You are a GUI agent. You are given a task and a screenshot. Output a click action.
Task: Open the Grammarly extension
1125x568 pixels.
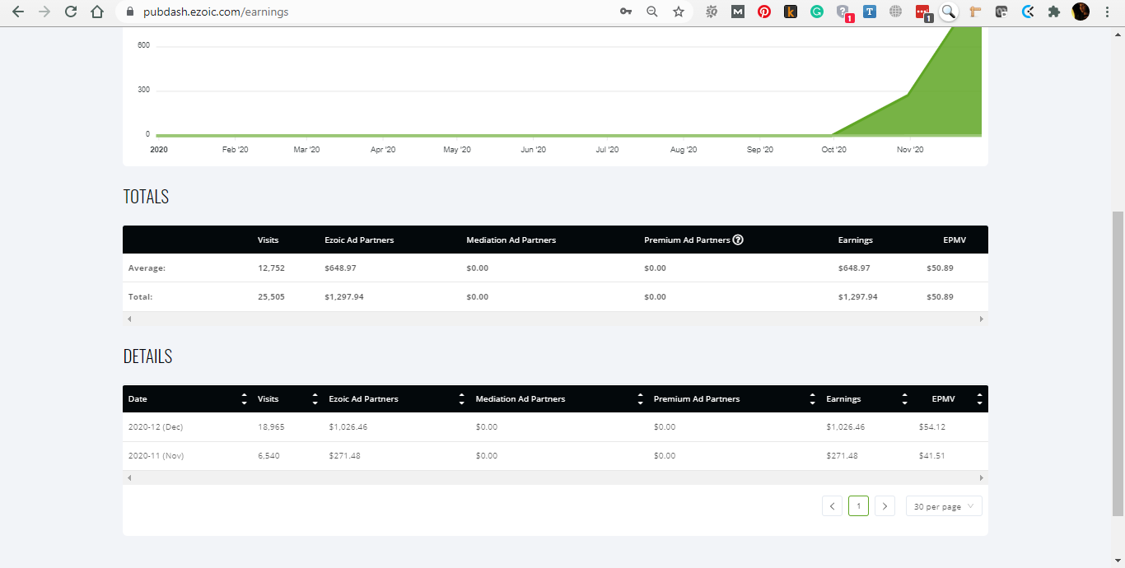817,12
